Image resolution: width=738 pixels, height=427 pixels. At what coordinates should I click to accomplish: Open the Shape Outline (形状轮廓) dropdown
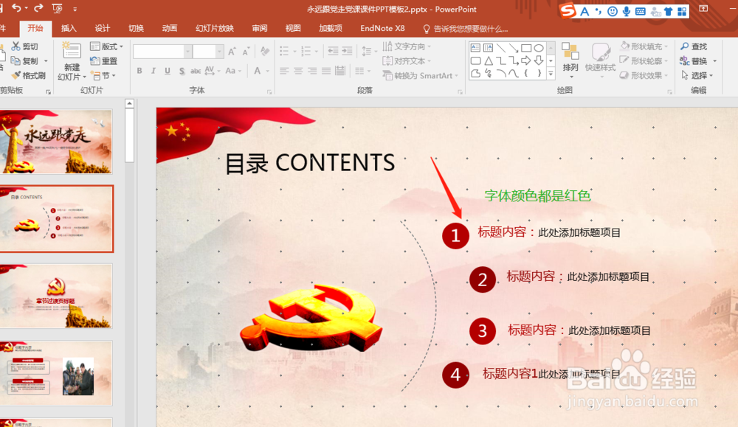(644, 60)
